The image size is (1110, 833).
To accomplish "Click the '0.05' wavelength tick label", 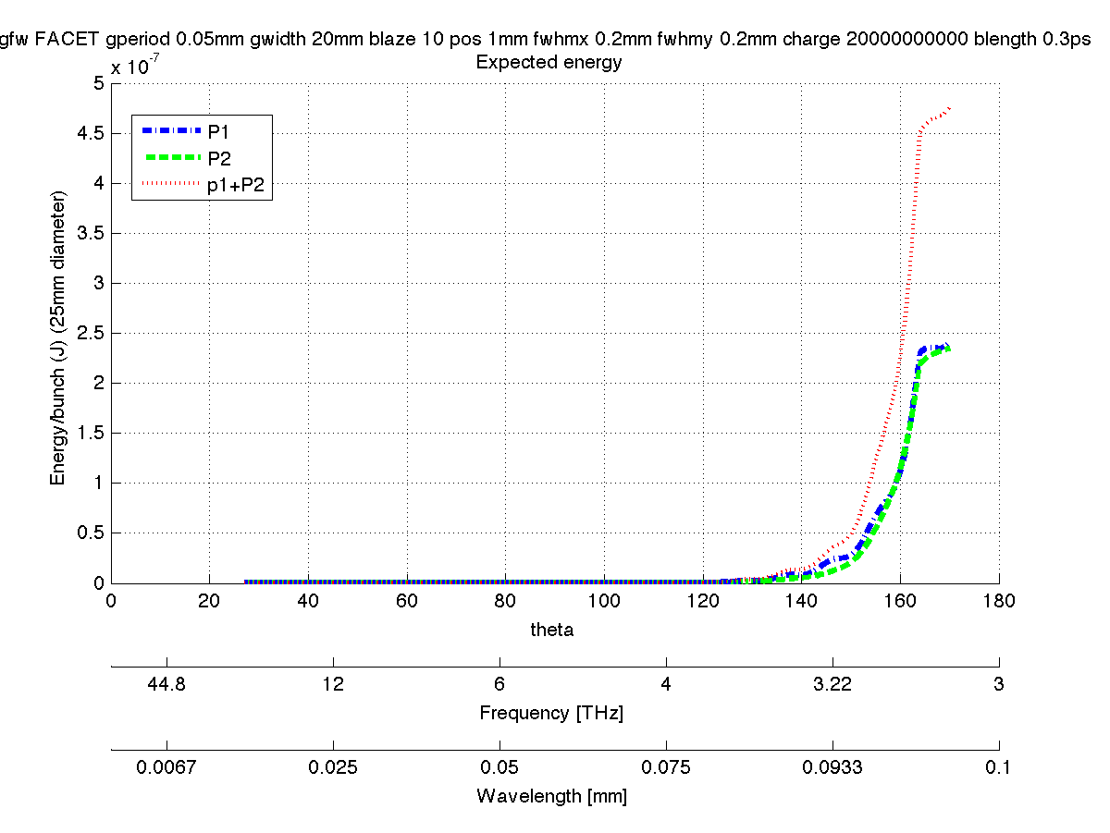I will tap(499, 766).
